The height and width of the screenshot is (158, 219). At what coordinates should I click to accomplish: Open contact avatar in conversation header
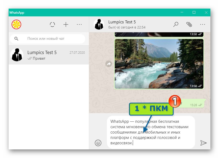coord(99,24)
